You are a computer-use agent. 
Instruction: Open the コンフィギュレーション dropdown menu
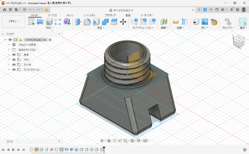coord(143,28)
